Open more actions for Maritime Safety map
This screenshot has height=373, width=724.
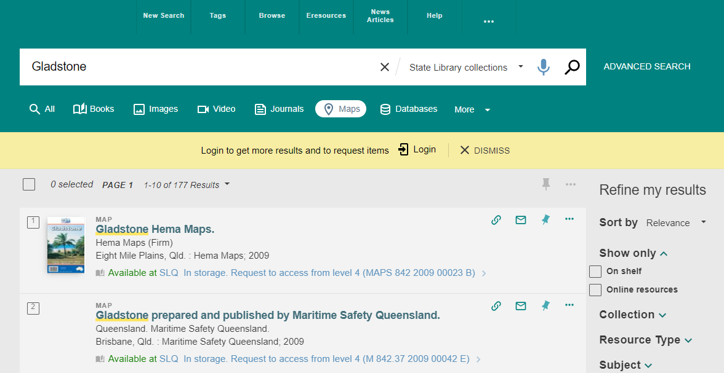(x=569, y=305)
